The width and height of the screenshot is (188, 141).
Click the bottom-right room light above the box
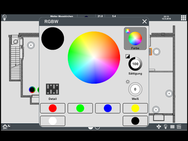point(156,109)
